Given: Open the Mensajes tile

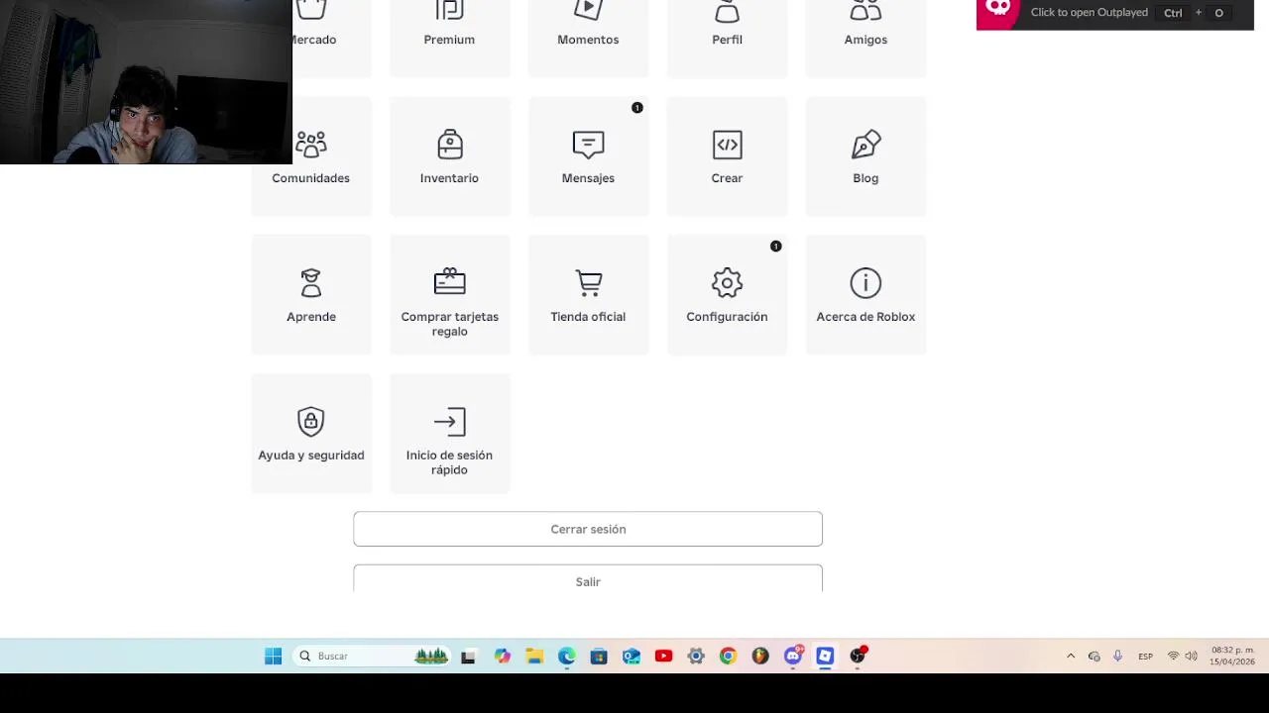Looking at the screenshot, I should point(588,156).
